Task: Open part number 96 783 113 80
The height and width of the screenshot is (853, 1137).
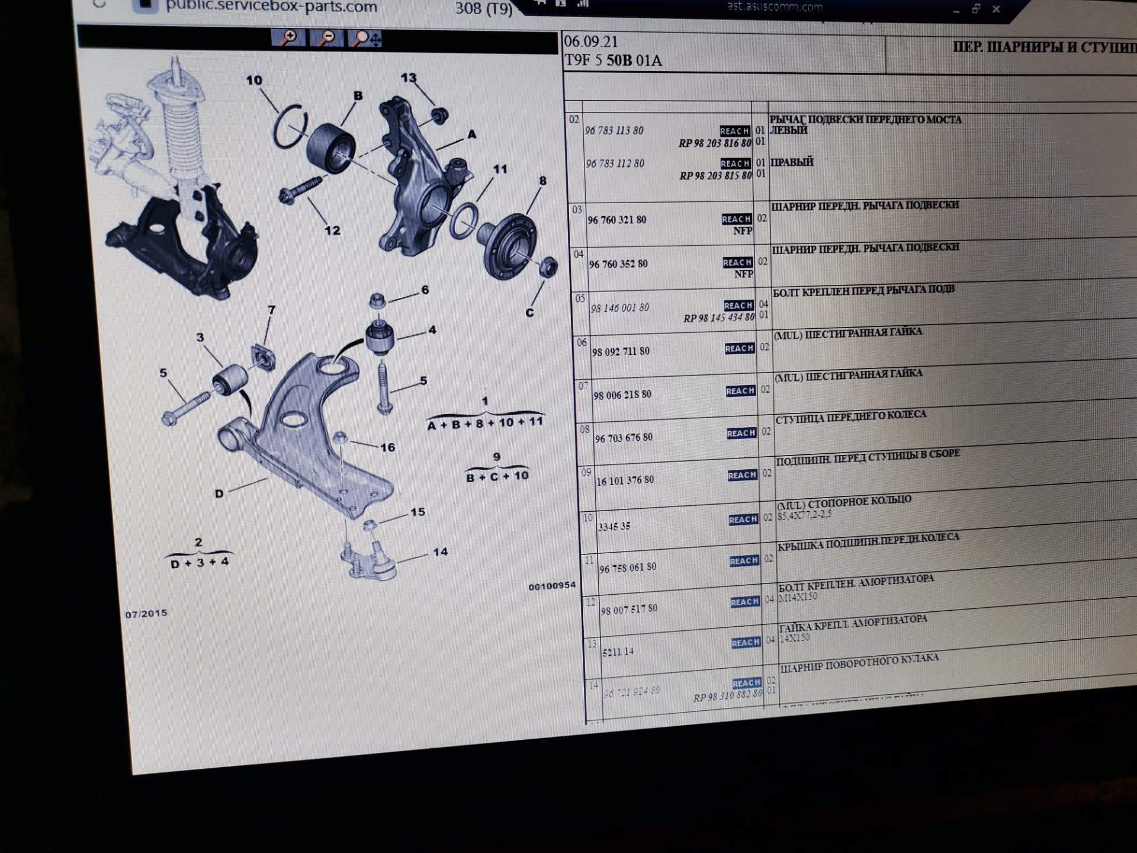Action: coord(614,130)
